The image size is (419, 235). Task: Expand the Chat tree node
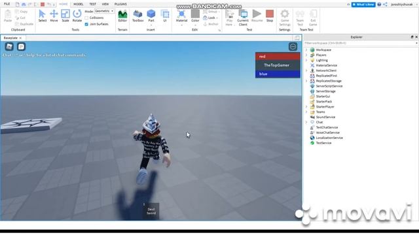(x=306, y=122)
